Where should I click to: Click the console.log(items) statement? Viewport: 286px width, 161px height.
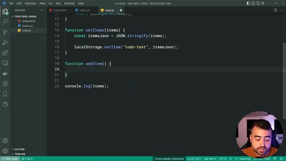tap(87, 86)
